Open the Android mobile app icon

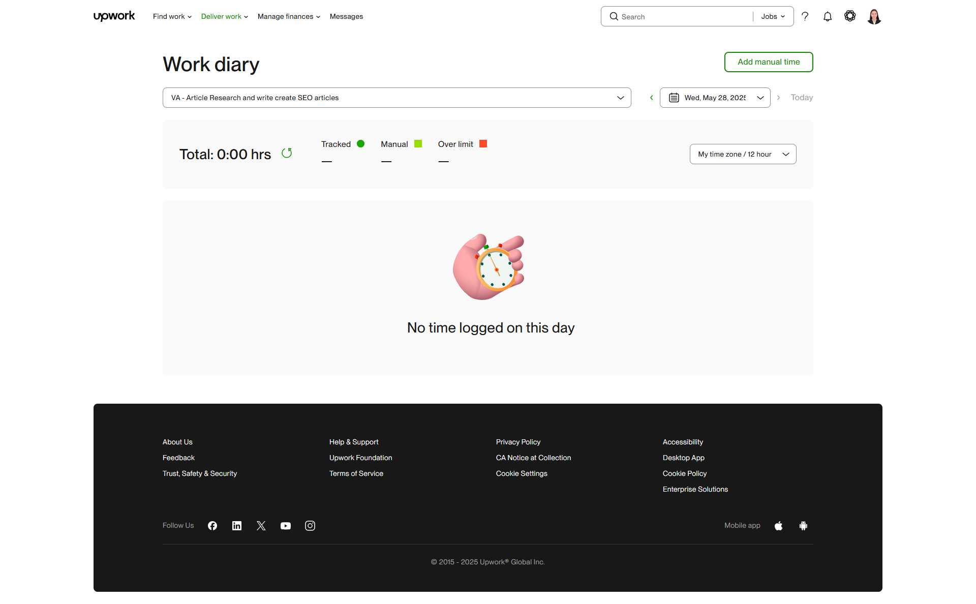pos(803,526)
